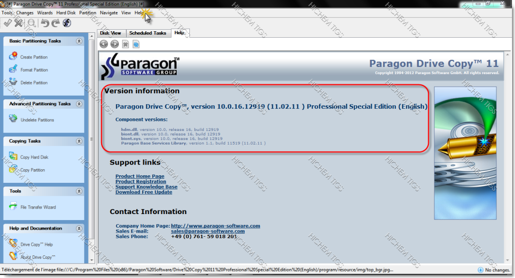Viewport: 515px width, 278px height.
Task: Click the magnifier view changes icon
Action: [32, 23]
